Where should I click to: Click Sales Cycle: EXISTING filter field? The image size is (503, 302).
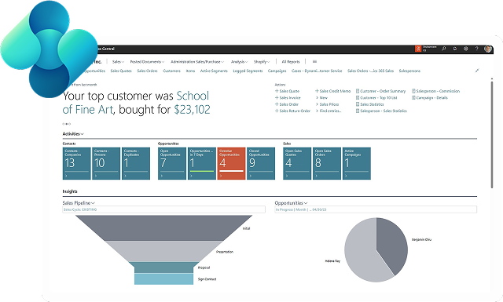tap(164, 209)
